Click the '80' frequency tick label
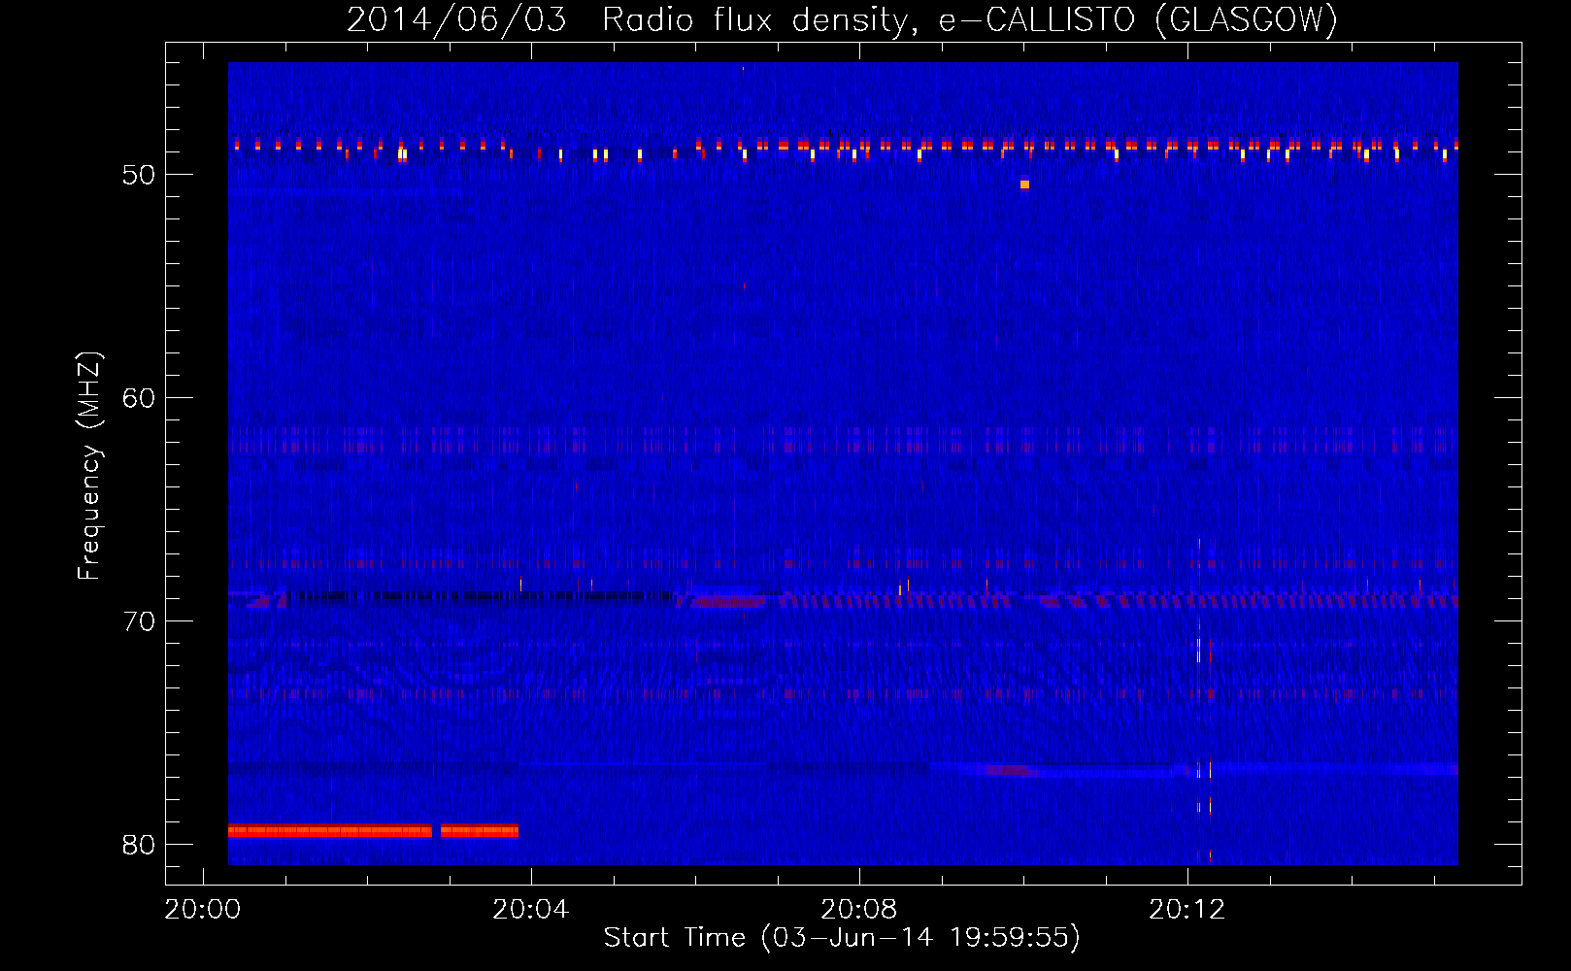Screen dimensions: 1571x971 pos(139,845)
